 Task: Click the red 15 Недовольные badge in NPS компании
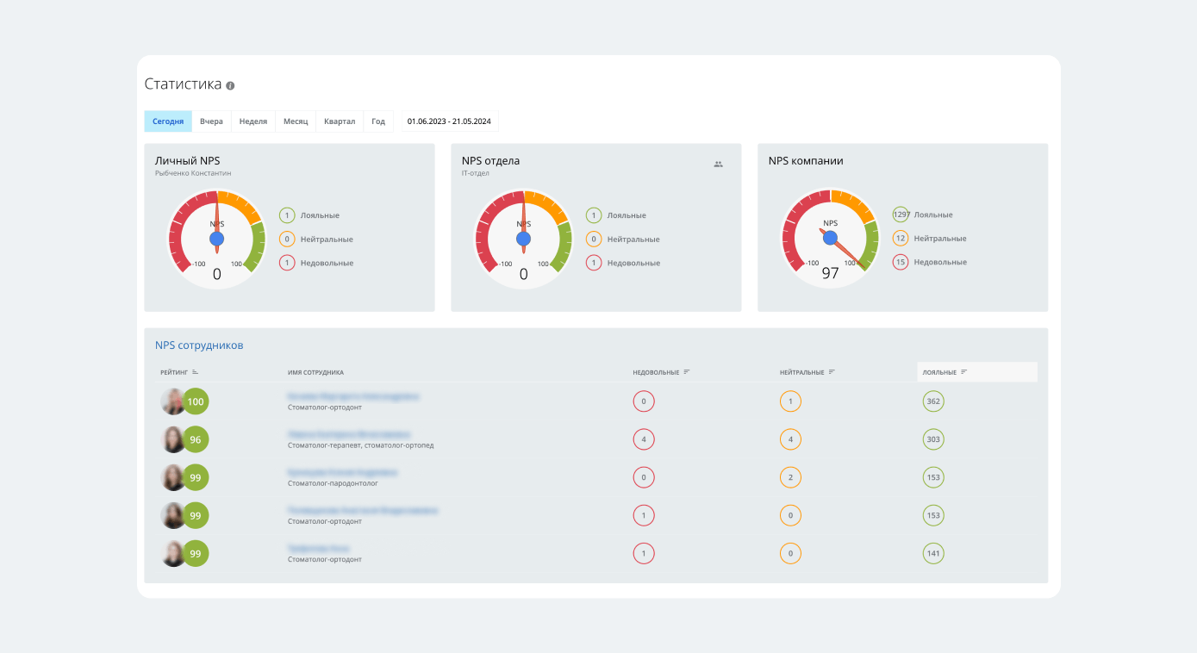(x=901, y=262)
